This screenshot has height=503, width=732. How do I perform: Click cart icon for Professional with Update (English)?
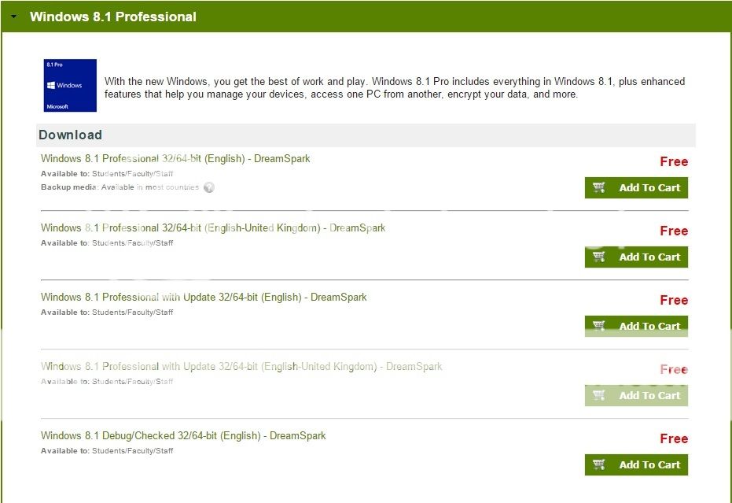click(x=599, y=326)
